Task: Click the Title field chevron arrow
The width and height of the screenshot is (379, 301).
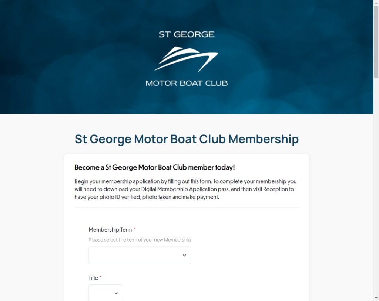Action: point(116,293)
